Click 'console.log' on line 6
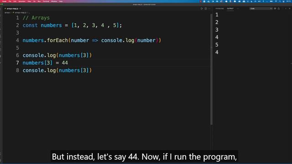Viewport: 292px width, 164px height. [x=39, y=55]
